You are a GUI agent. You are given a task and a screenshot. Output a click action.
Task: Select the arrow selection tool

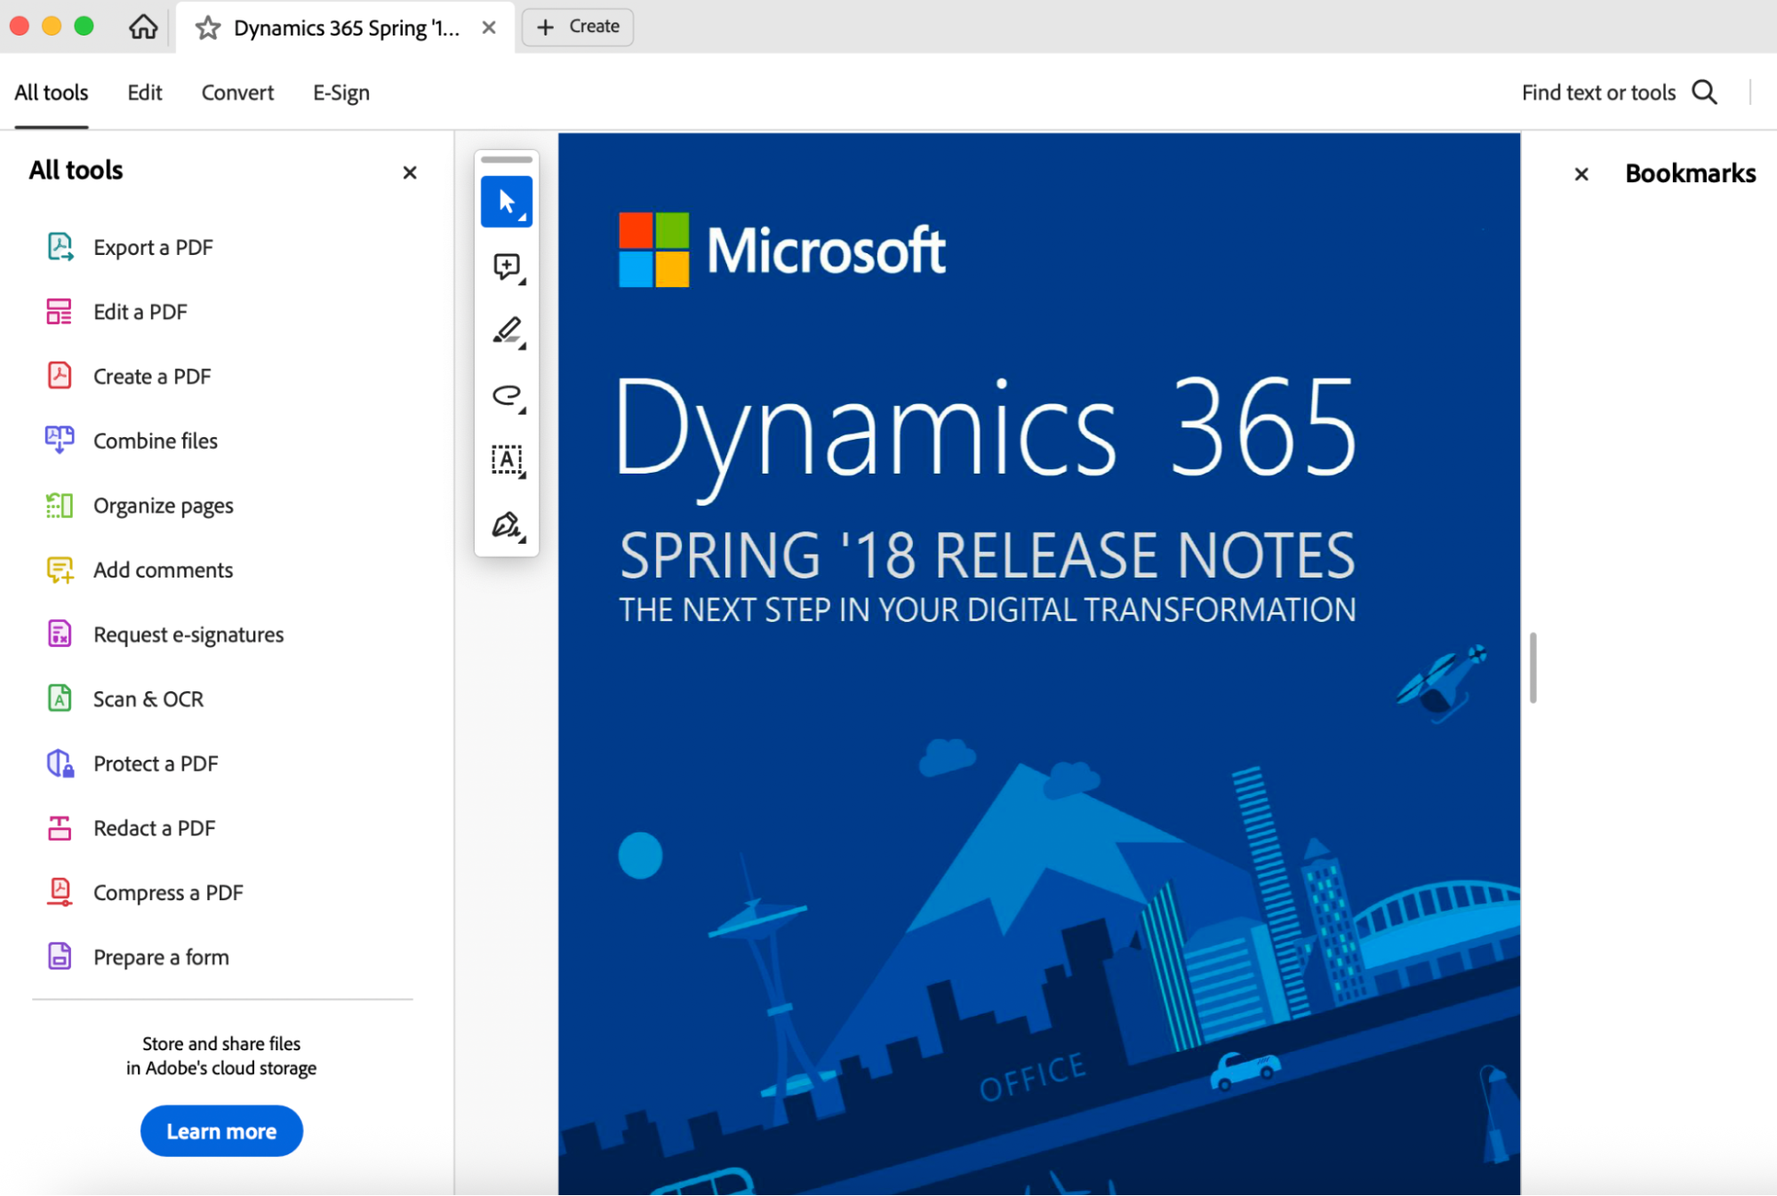506,202
